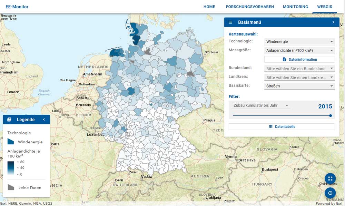Open the Bundesland selection dropdown
Image resolution: width=345 pixels, height=206 pixels.
299,69
